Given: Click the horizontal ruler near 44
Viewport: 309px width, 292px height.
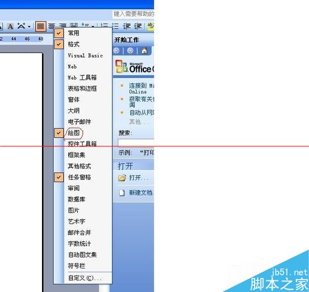Looking at the screenshot, I should click(x=14, y=39).
